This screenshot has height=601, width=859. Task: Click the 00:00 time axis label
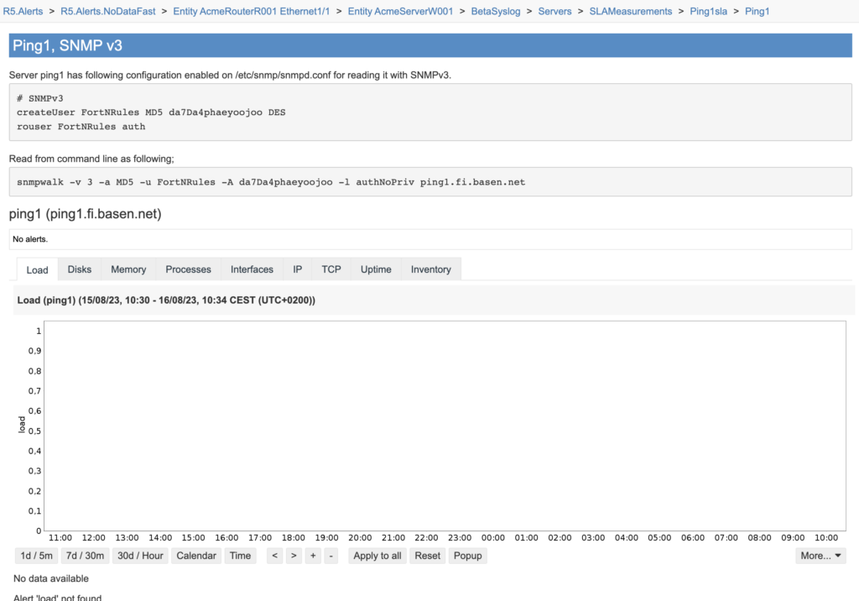493,538
